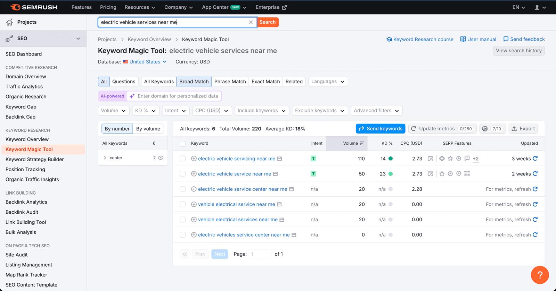Open SERP view icon for electric vehicle servicing near me
556x291 pixels.
pyautogui.click(x=279, y=159)
